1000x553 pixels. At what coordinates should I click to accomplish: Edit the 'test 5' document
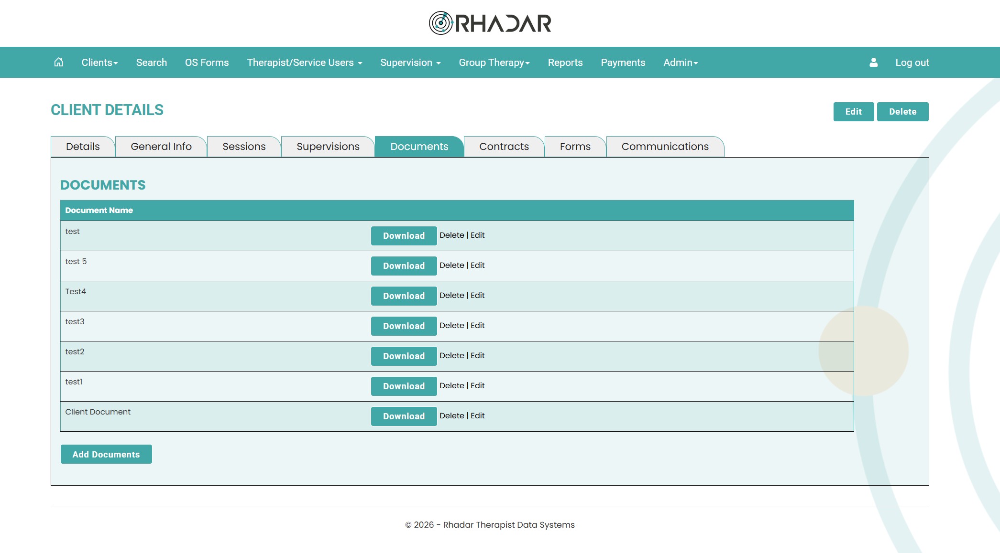point(478,266)
